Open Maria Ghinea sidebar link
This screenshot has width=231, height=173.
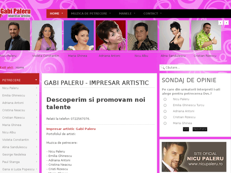[12, 125]
